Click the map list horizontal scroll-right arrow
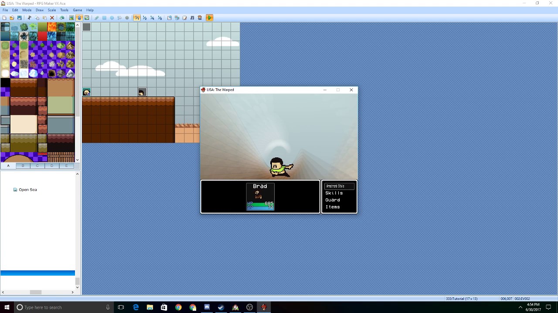The width and height of the screenshot is (558, 313). click(x=73, y=292)
